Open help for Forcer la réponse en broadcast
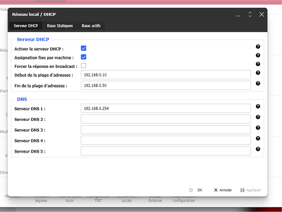The width and height of the screenshot is (282, 212). tap(258, 64)
